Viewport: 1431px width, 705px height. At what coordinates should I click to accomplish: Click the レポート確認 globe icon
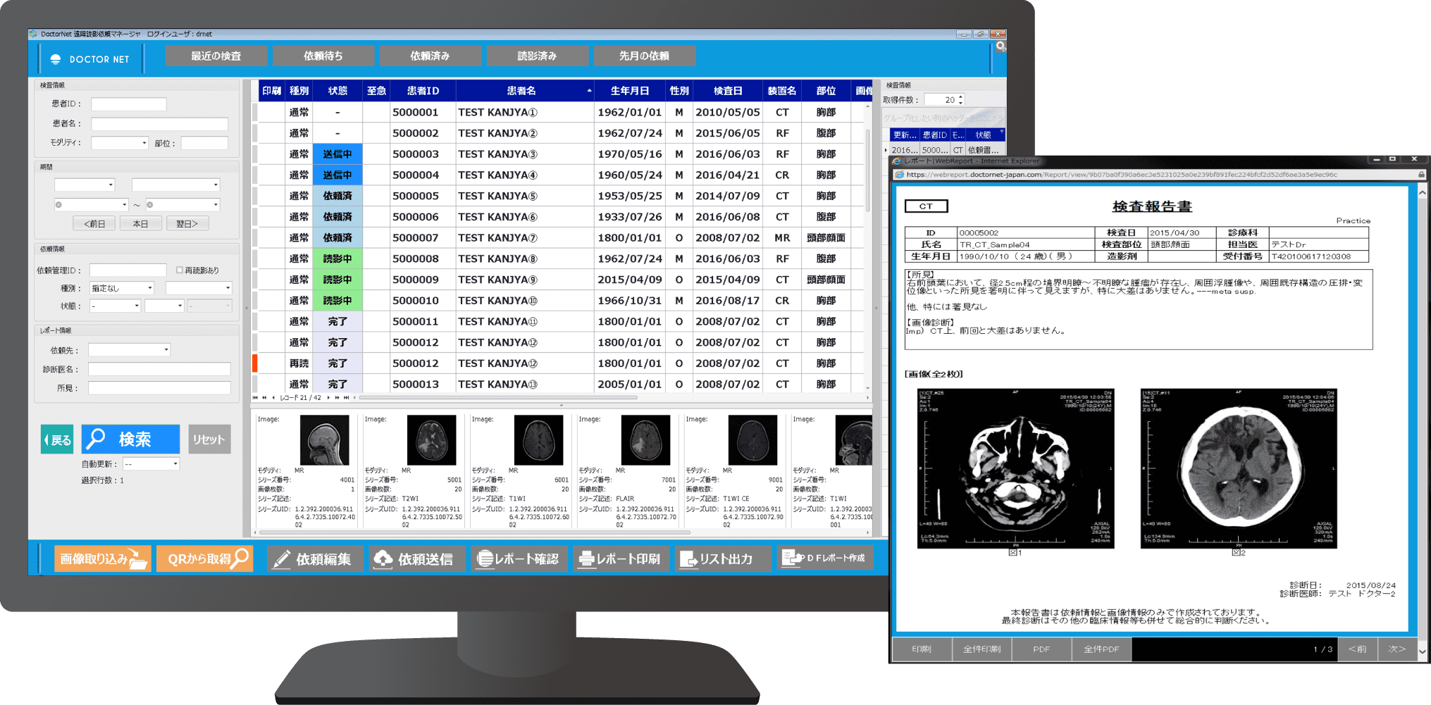tap(485, 559)
